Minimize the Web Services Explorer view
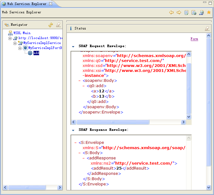The height and width of the screenshot is (195, 214). point(205,2)
